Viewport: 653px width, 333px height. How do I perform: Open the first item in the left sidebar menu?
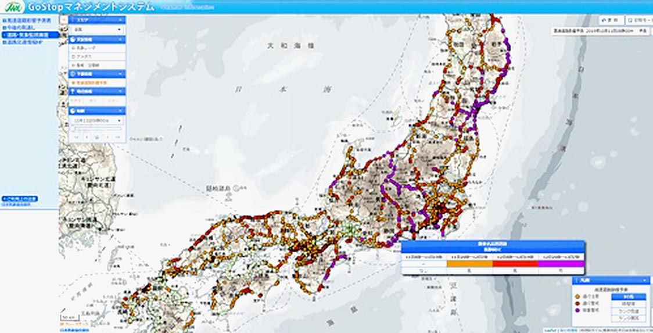(x=28, y=20)
